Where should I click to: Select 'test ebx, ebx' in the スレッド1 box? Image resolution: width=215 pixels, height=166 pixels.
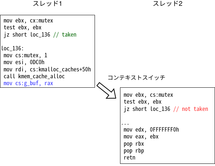coord(22,28)
